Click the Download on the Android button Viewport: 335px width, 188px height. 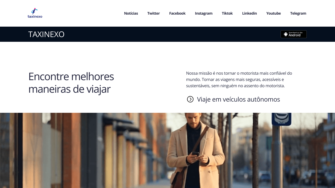294,34
